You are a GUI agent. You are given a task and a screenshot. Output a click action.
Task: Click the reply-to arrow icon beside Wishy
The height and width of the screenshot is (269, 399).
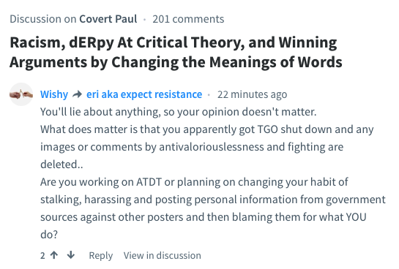click(78, 94)
